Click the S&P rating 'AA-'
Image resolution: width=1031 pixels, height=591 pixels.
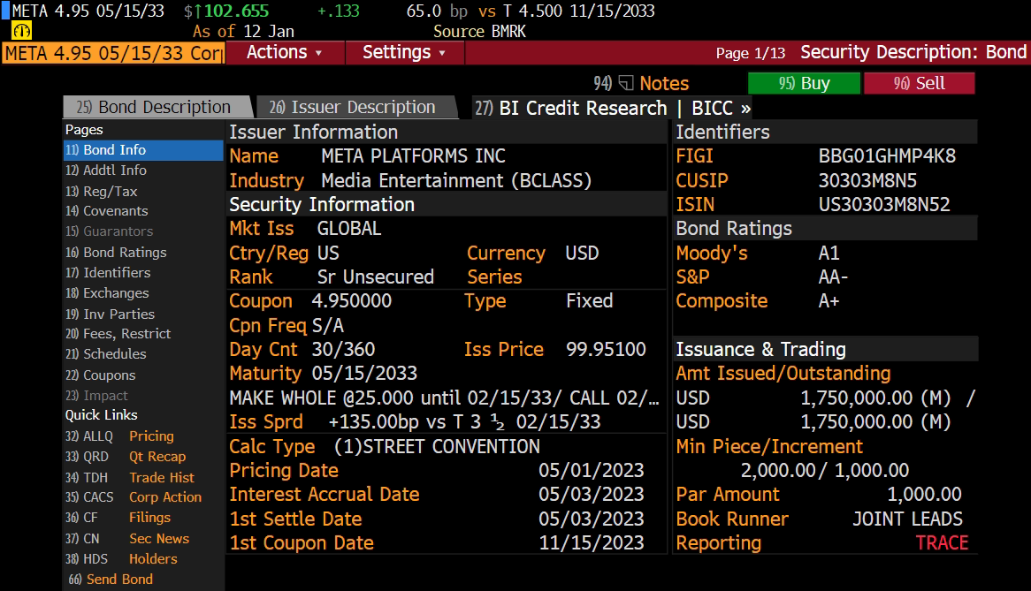(833, 277)
